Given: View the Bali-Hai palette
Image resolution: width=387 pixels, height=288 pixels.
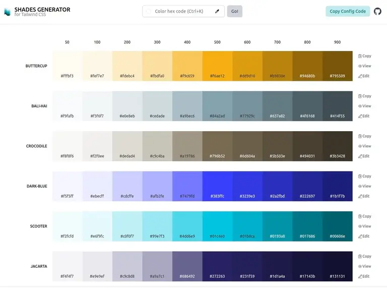Looking at the screenshot, I should pyautogui.click(x=364, y=106).
